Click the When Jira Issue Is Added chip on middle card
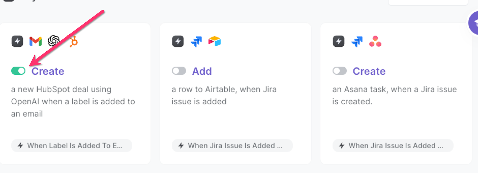Viewport: 478px width, 173px height. click(x=232, y=146)
